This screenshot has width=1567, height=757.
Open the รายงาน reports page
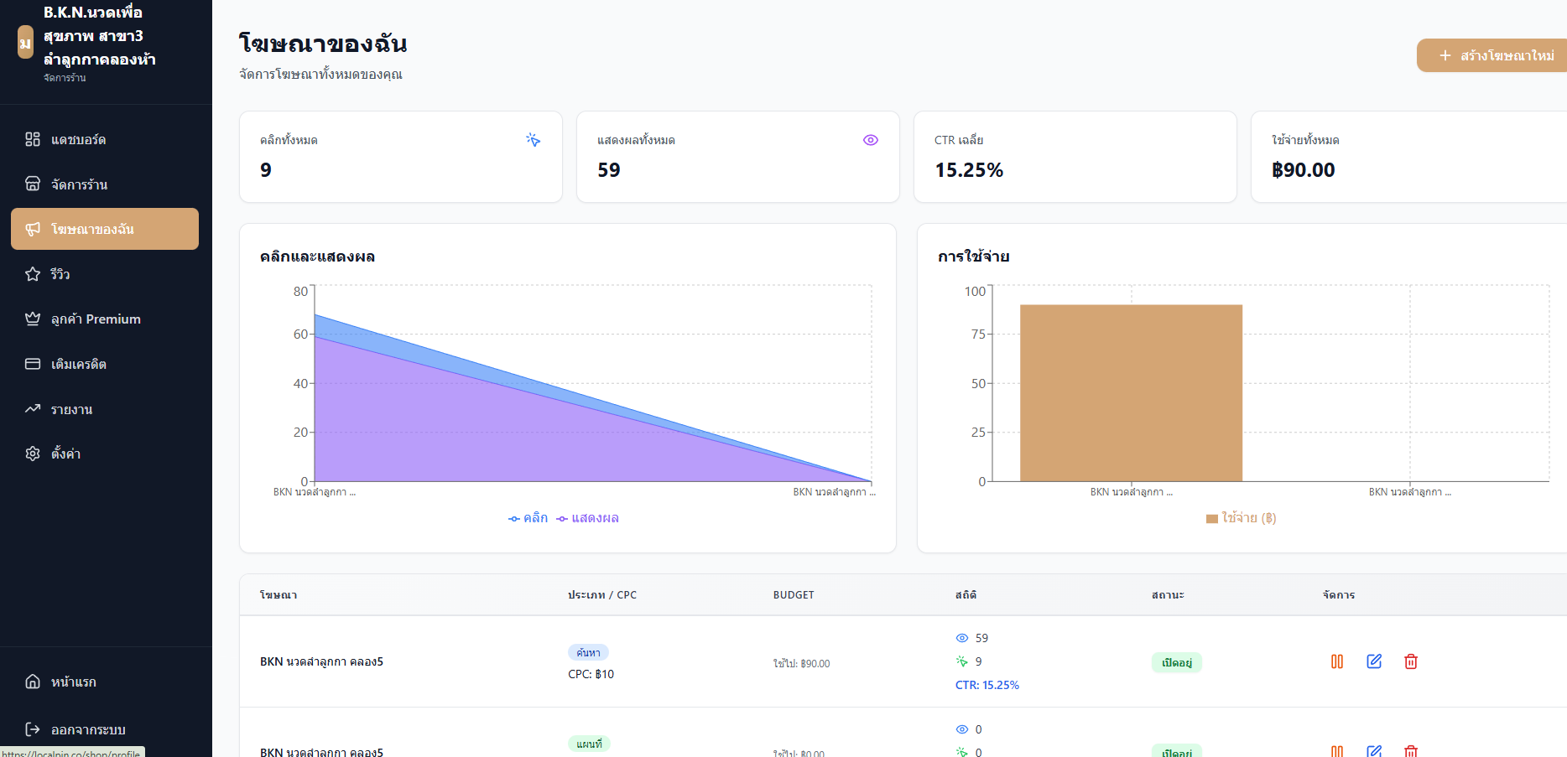tap(71, 409)
